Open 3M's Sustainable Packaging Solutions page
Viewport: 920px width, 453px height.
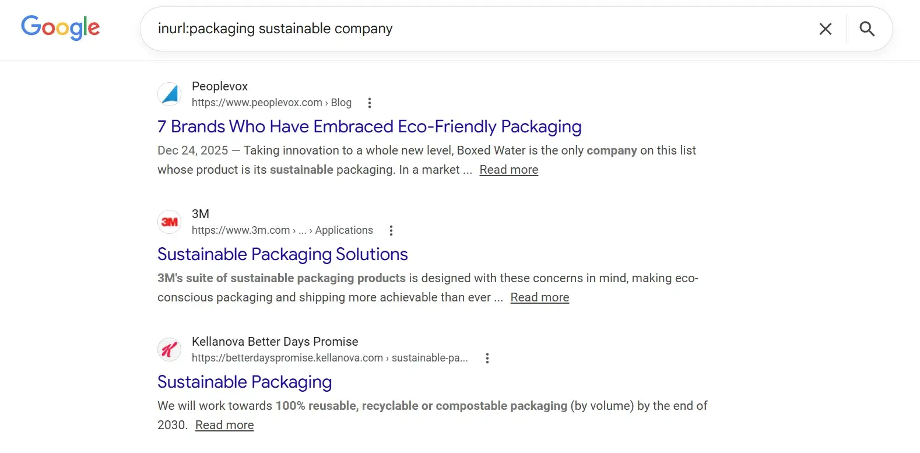tap(282, 254)
